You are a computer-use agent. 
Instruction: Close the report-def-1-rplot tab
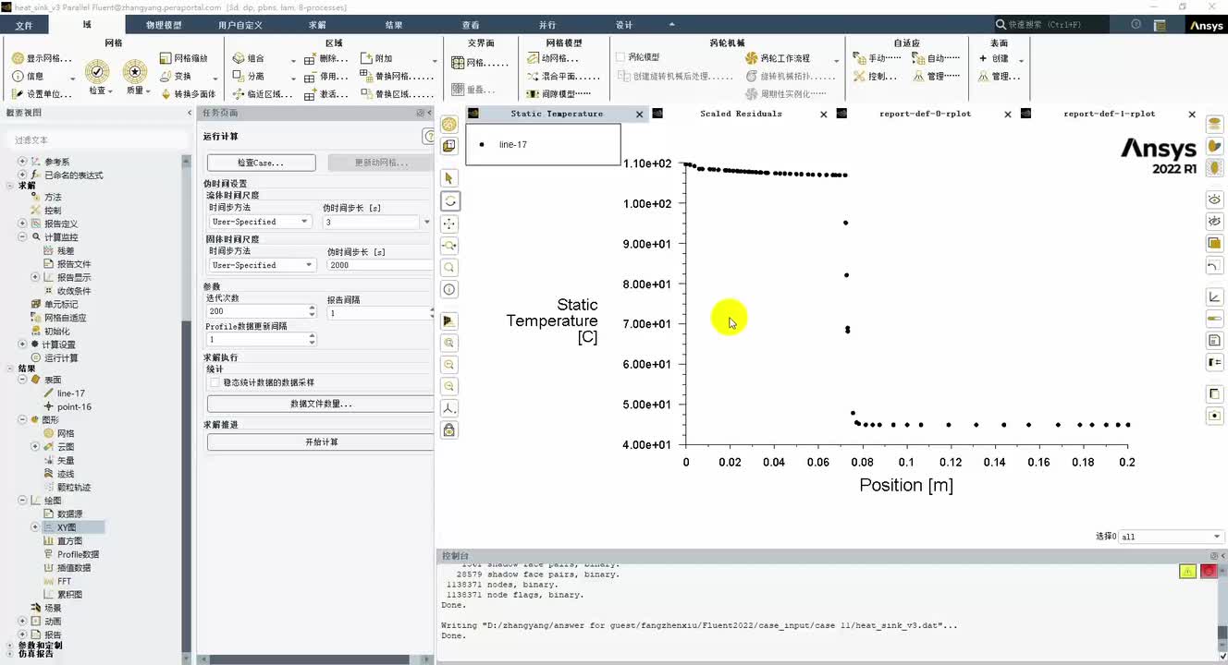tap(1192, 115)
